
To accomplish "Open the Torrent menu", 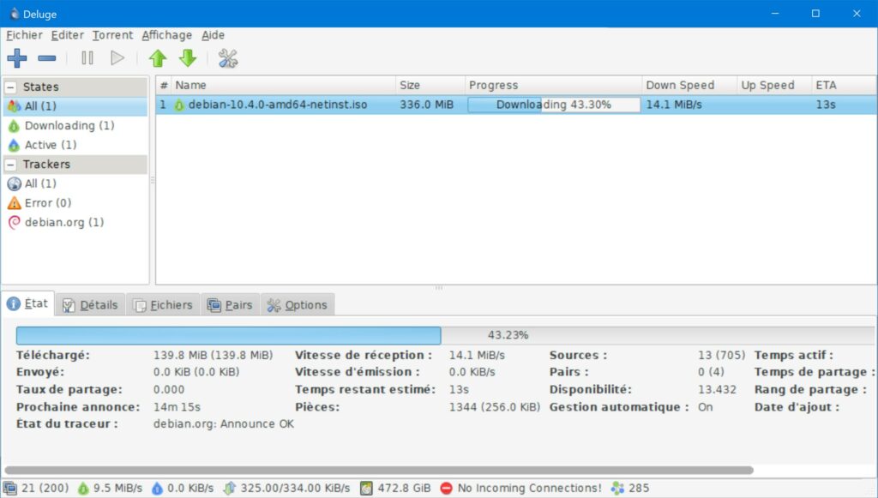I will pos(112,35).
